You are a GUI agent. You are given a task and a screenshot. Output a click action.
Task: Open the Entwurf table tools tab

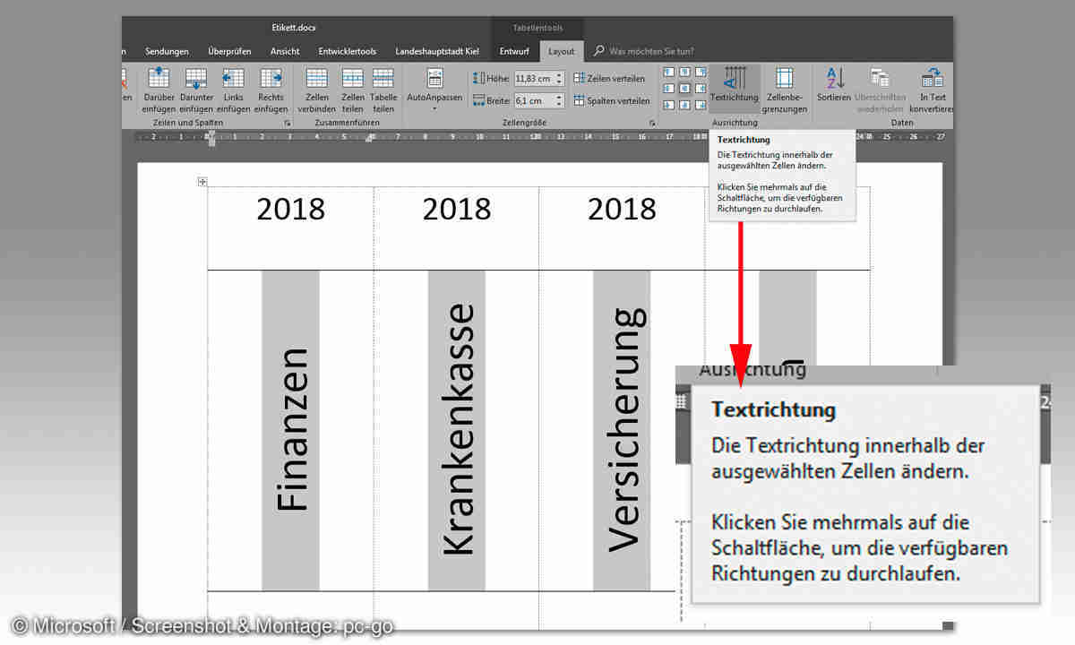click(514, 52)
